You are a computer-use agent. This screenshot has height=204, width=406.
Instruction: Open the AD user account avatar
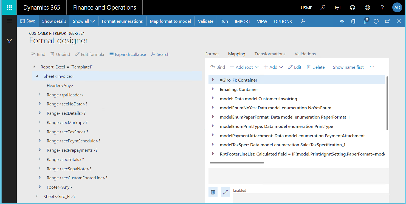click(397, 8)
